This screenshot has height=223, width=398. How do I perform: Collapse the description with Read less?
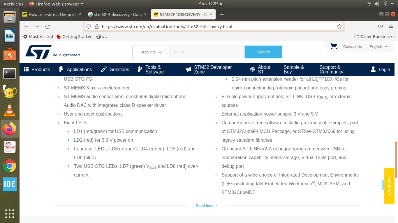tap(207, 206)
